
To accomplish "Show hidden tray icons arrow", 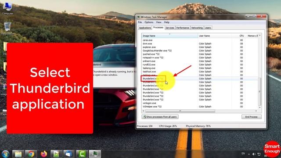I will pos(249,154).
